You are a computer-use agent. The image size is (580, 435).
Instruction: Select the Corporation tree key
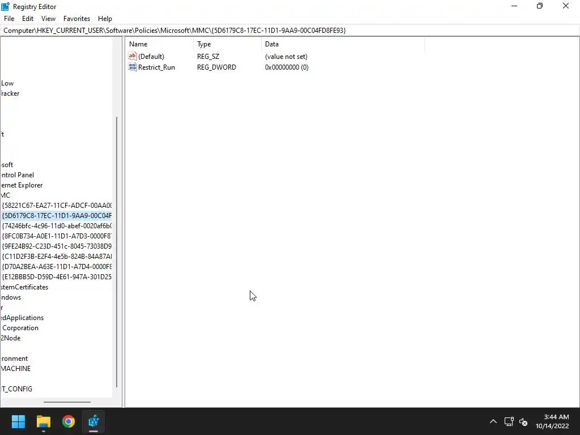click(20, 328)
